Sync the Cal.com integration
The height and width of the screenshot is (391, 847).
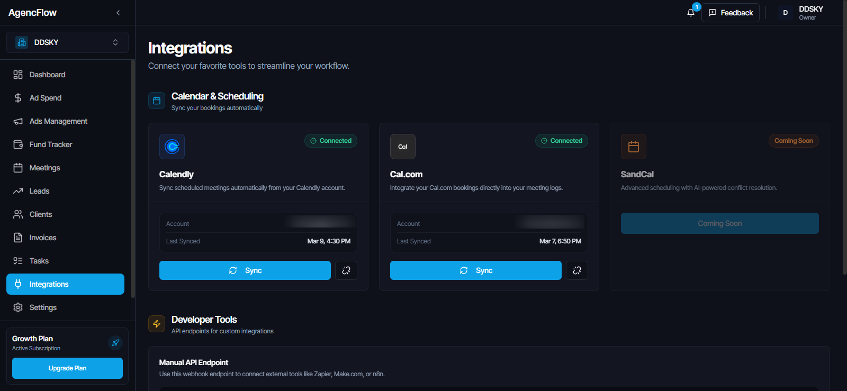(476, 270)
